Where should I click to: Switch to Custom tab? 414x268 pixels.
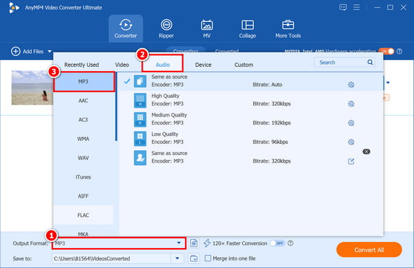pos(244,65)
